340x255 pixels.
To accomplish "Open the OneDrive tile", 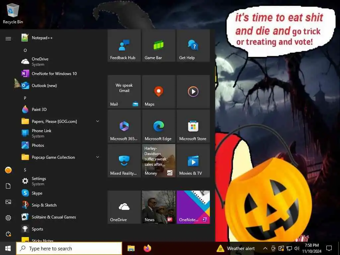I will click(x=124, y=207).
